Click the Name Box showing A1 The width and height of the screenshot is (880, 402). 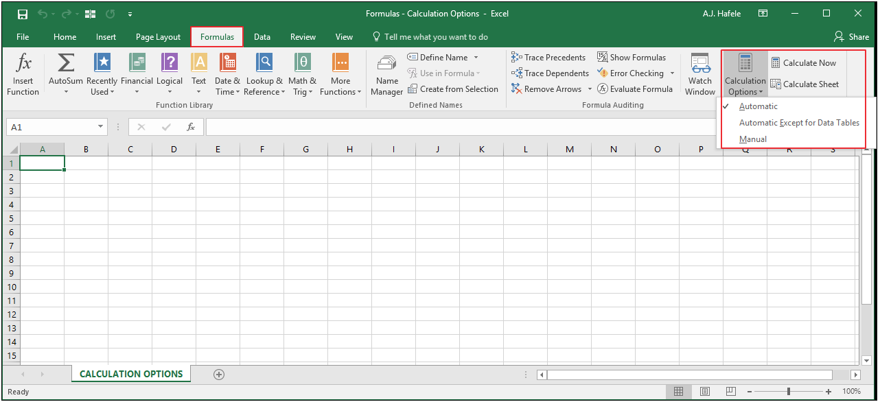coord(51,127)
